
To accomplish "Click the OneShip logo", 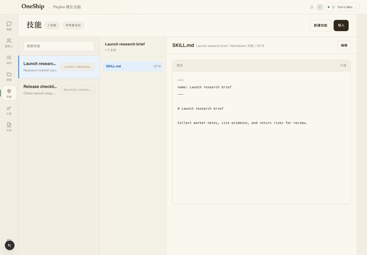I will point(33,7).
